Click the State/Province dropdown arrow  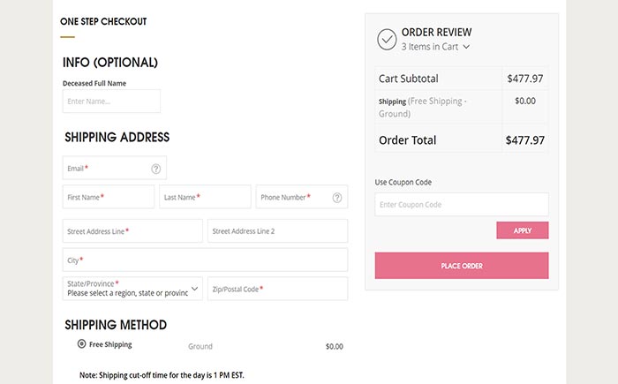coord(195,289)
